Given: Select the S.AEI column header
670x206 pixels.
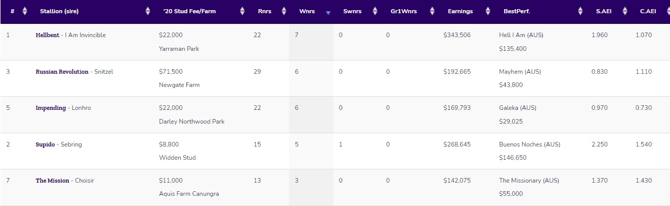Looking at the screenshot, I should point(604,11).
